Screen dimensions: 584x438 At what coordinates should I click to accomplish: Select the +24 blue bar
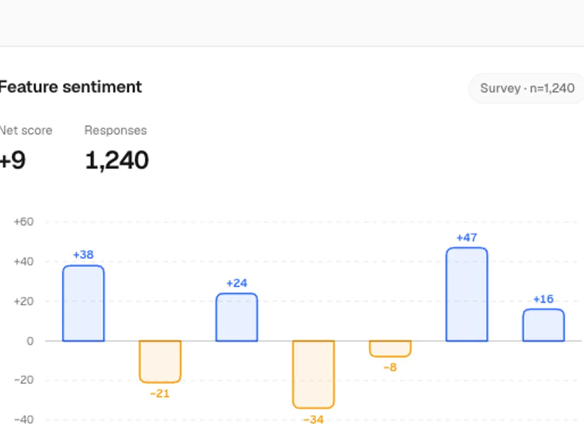tap(237, 317)
